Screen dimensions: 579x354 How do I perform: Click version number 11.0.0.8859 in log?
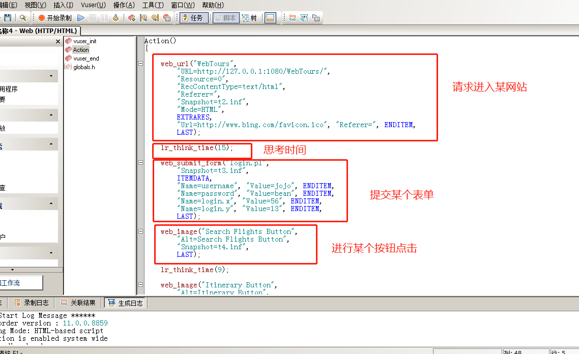click(85, 323)
